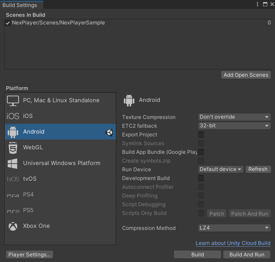
Task: Click scene index 0 in Scenes In Build
Action: click(x=269, y=23)
